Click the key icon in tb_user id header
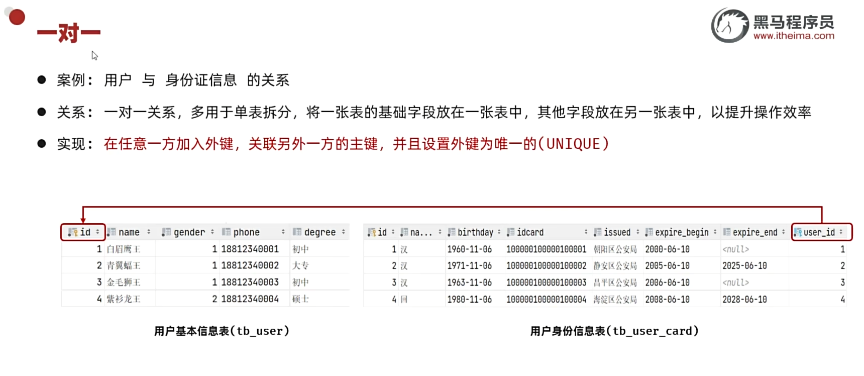This screenshot has width=864, height=376. [73, 232]
